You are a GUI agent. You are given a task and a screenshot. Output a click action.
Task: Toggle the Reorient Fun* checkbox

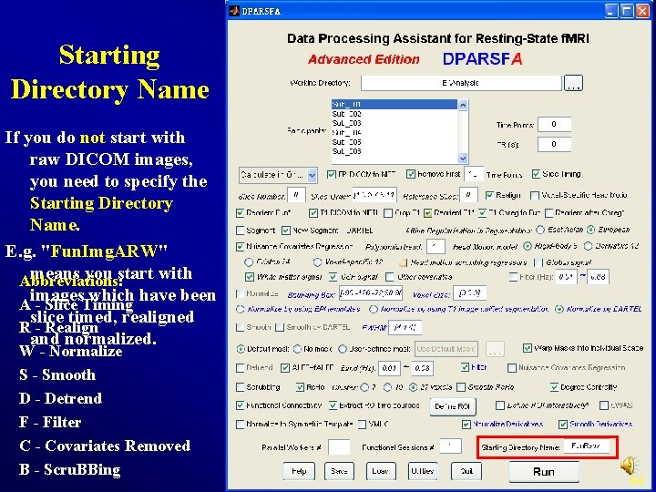tap(241, 213)
